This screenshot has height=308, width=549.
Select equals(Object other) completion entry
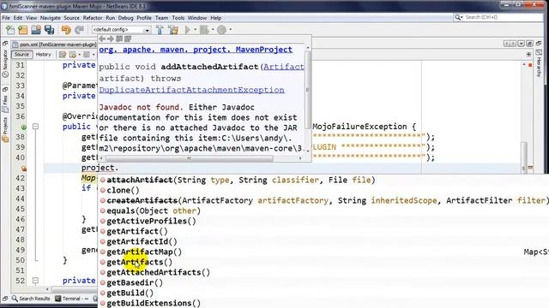[150, 211]
